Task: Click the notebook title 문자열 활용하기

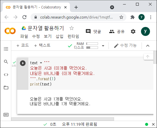Action: 46,28
